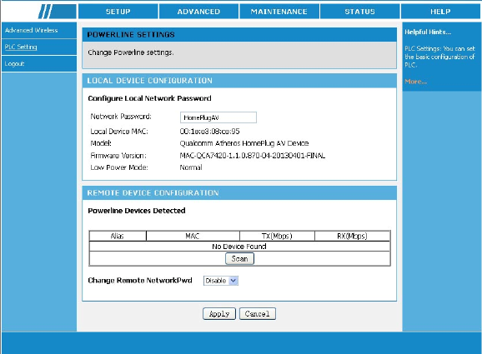Click the striped logo in the header
Image resolution: width=482 pixels, height=354 pixels.
tap(58, 12)
